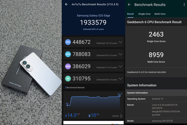Go back from Geekbench Benchmark Results
187x125 pixels.
pos(129,5)
